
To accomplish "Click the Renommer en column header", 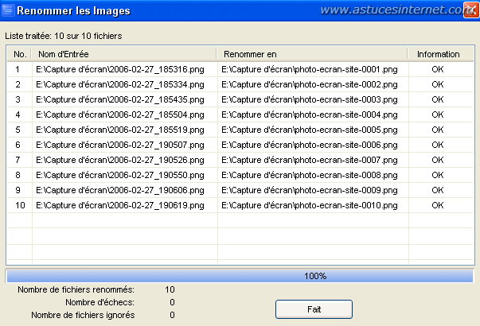I will pyautogui.click(x=312, y=54).
